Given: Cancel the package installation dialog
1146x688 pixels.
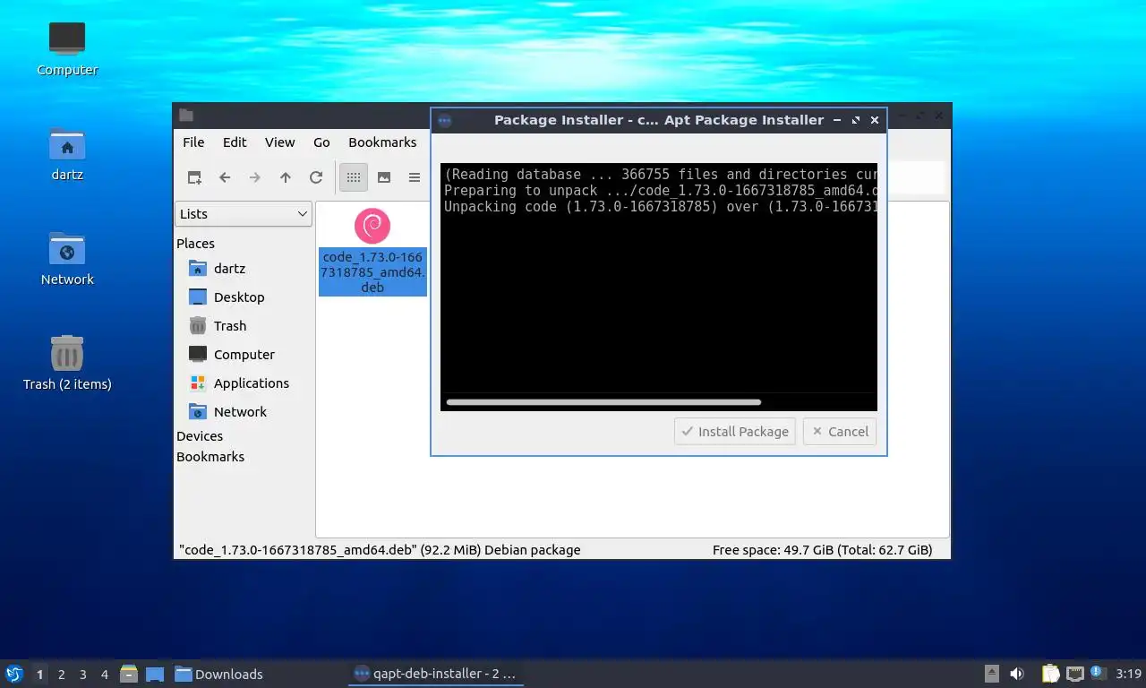Looking at the screenshot, I should click(840, 432).
